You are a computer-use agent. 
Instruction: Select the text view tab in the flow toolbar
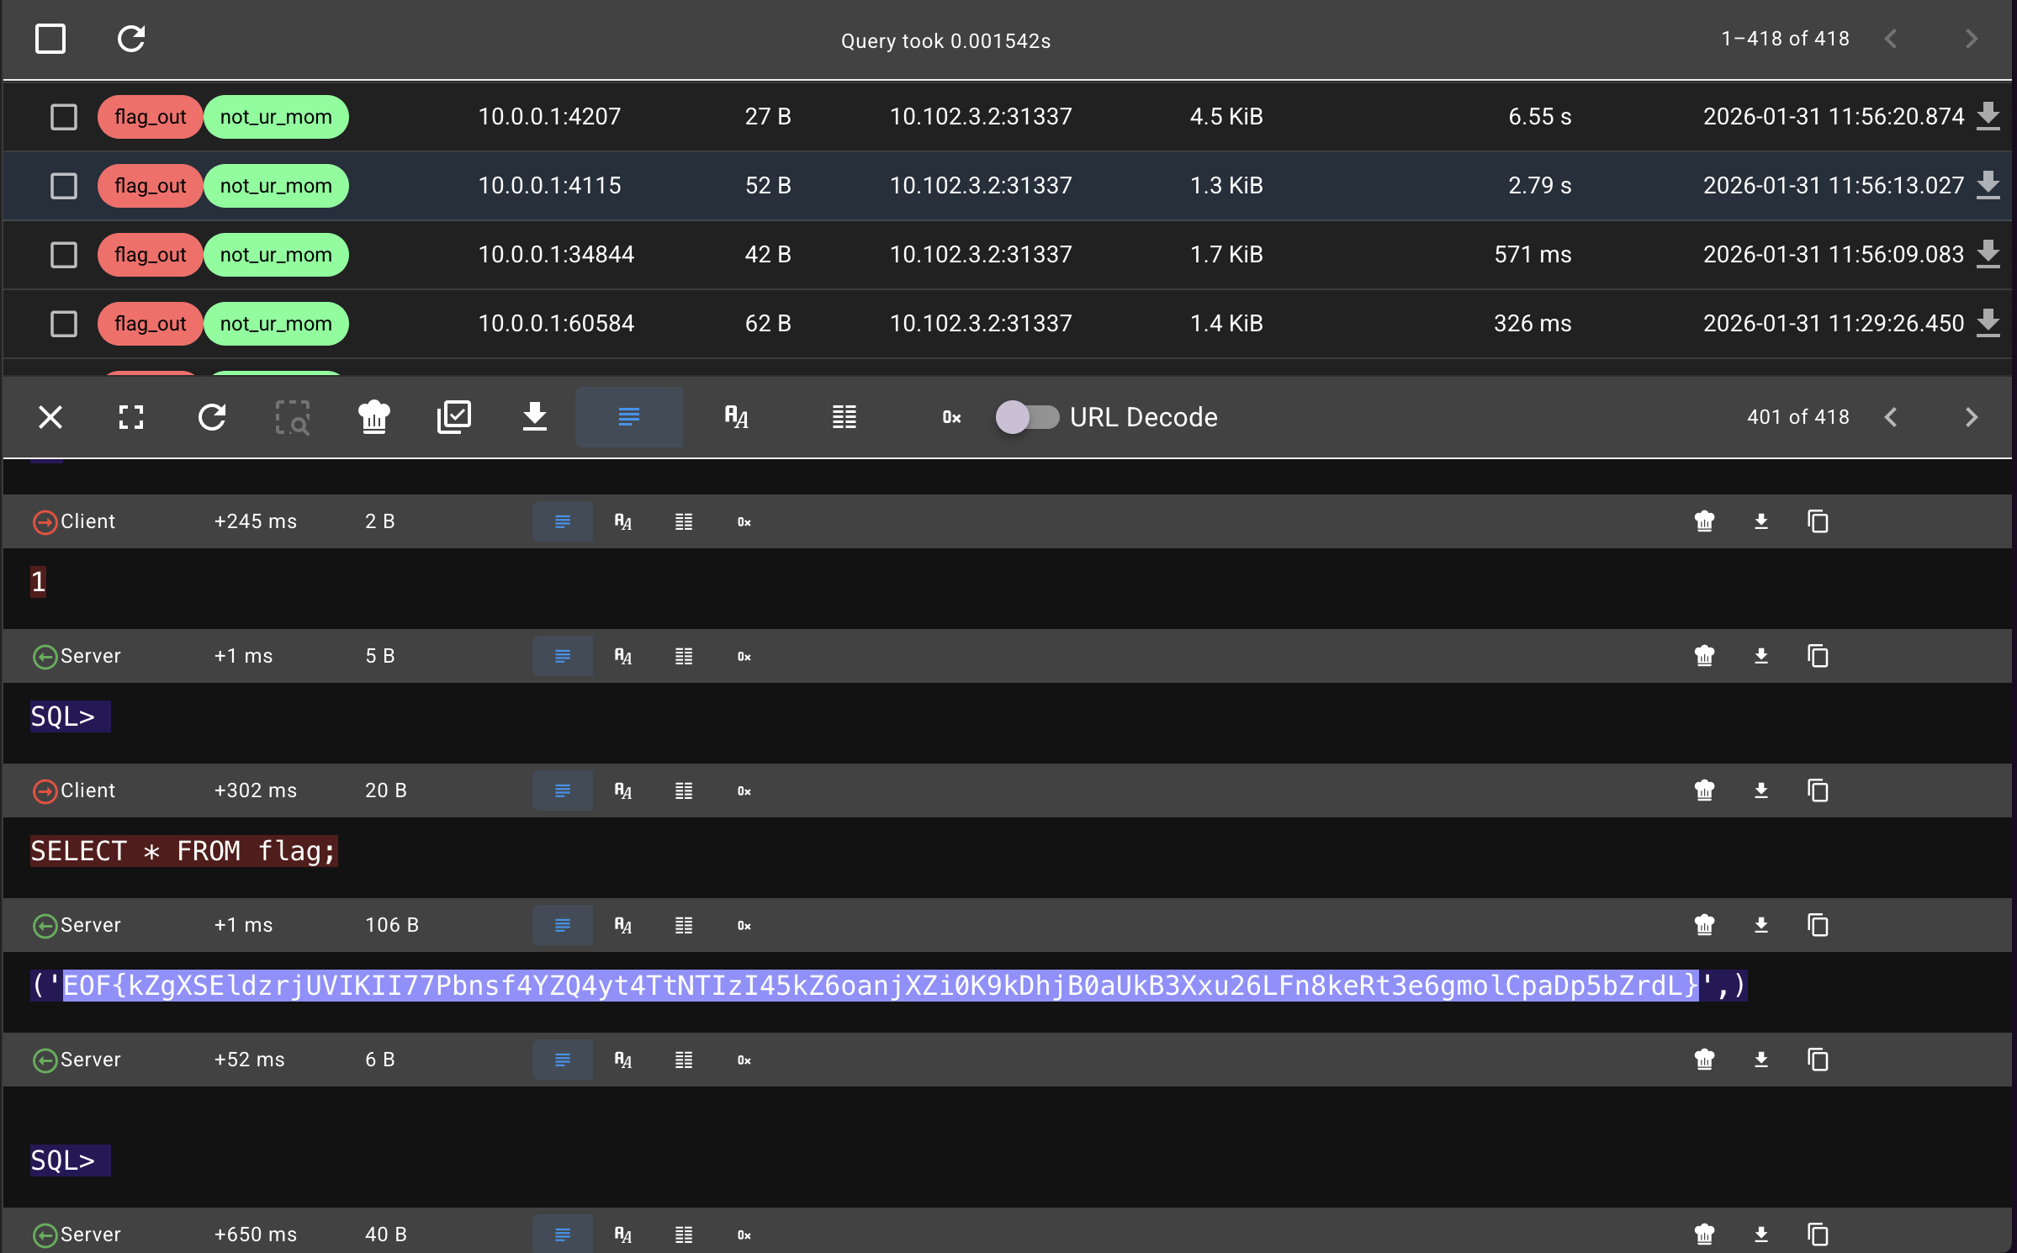tap(629, 417)
